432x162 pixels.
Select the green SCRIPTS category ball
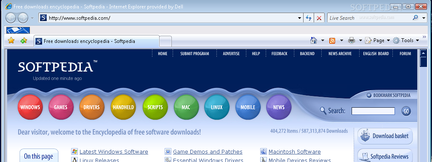coord(155,107)
